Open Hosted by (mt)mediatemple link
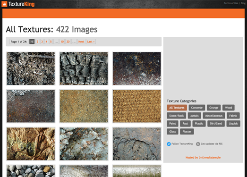Viewport: 247px width, 177px height. tap(203, 158)
